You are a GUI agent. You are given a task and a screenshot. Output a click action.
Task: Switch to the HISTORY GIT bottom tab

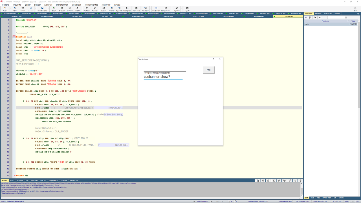[74, 180]
